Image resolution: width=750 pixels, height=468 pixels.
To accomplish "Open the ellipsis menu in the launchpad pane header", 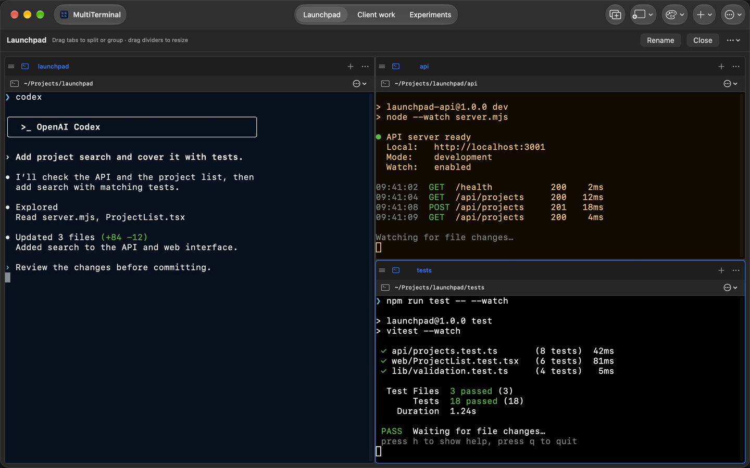I will pyautogui.click(x=365, y=67).
